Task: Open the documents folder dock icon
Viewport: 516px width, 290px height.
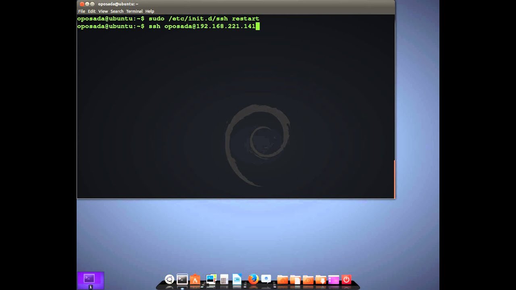Action: pyautogui.click(x=295, y=280)
